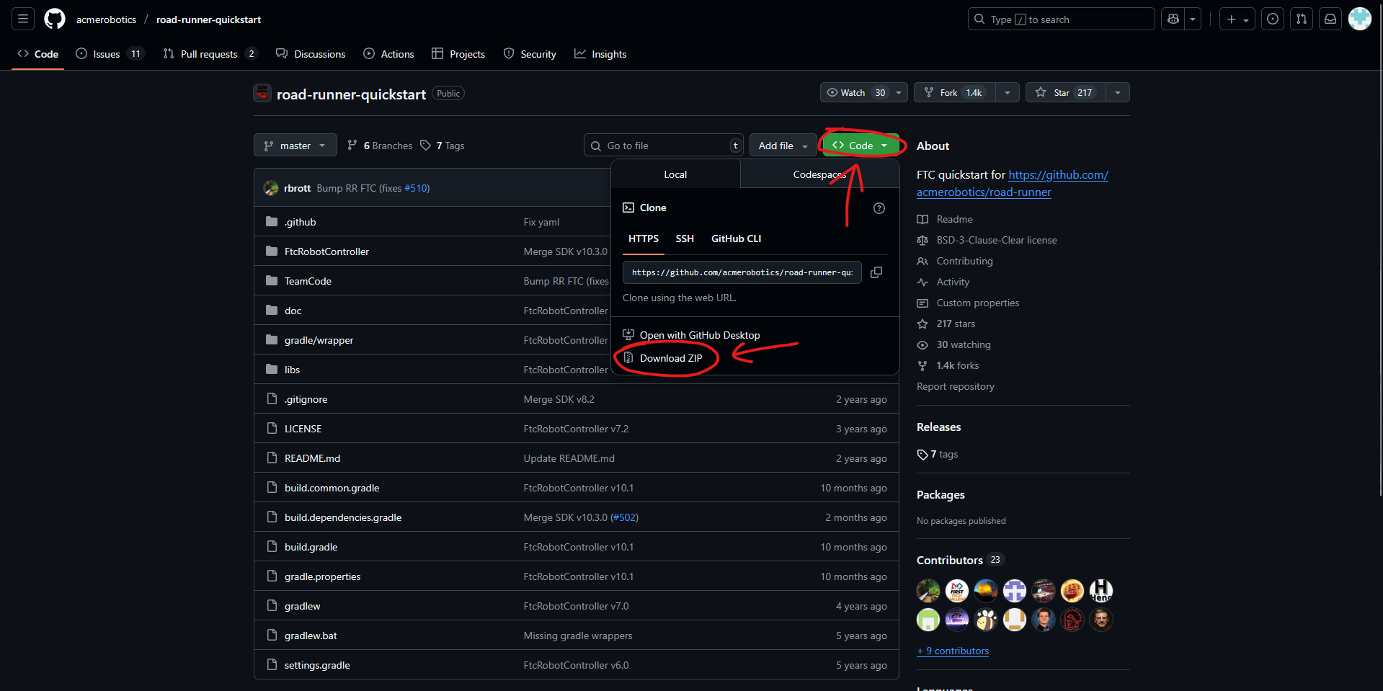Open the Fork options caret

click(1008, 92)
